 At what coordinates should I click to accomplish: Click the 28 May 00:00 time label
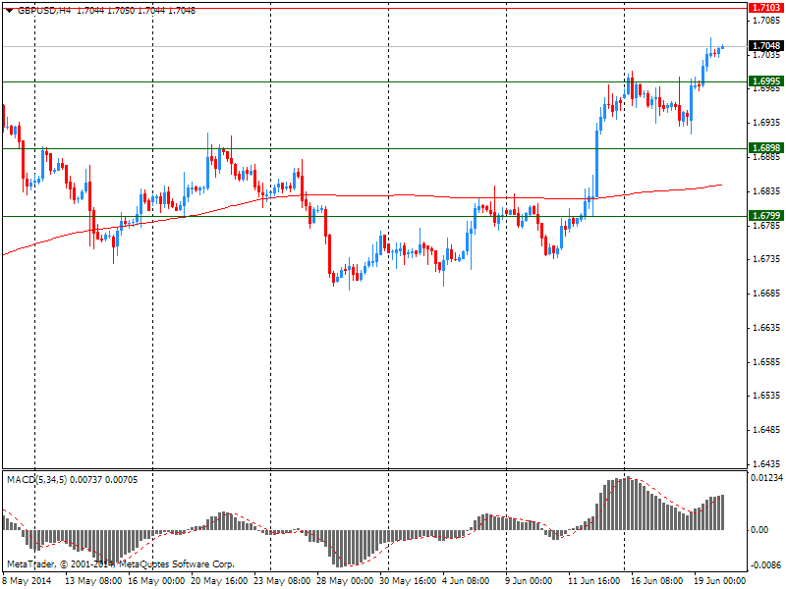345,581
